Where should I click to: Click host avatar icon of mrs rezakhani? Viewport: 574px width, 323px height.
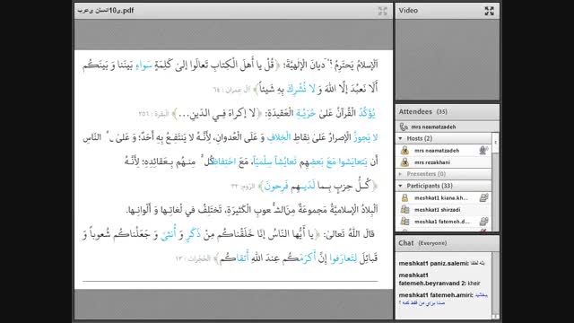click(x=404, y=161)
